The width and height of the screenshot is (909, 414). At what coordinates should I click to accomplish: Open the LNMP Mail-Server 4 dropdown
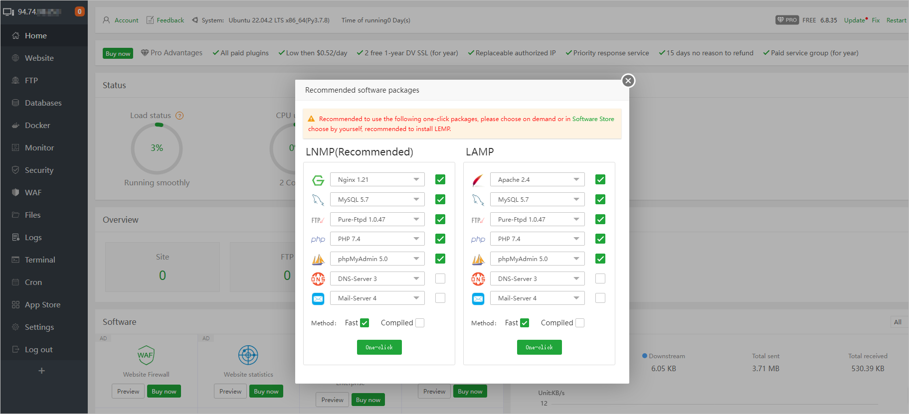[377, 298]
